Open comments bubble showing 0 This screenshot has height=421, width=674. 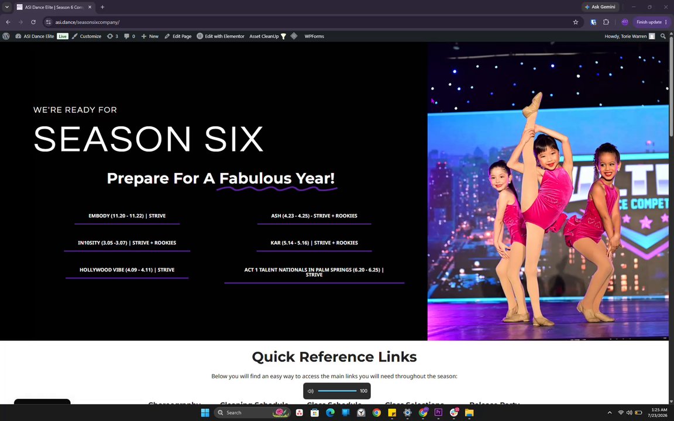point(129,36)
